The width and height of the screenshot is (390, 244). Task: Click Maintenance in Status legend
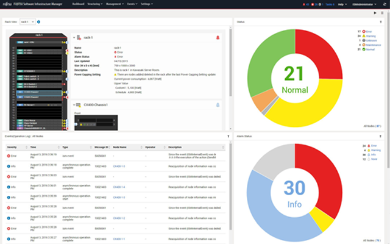tap(374, 45)
